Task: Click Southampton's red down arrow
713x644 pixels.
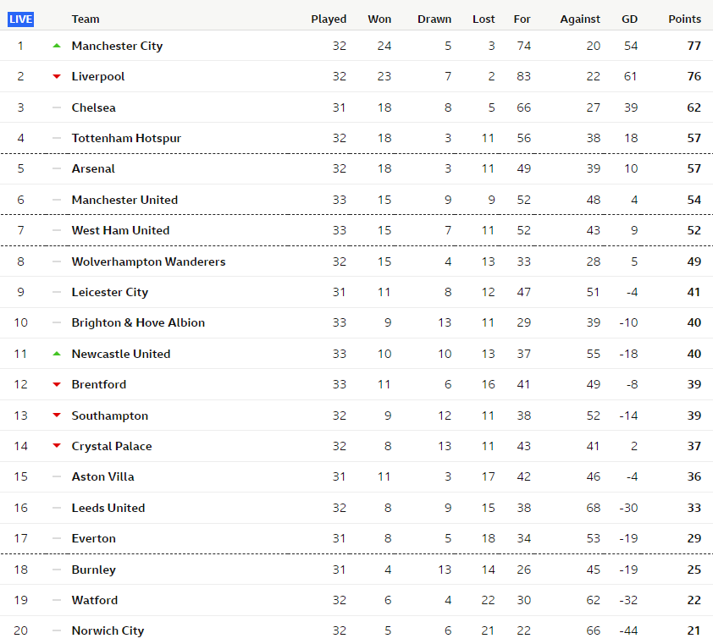Action: pos(57,415)
